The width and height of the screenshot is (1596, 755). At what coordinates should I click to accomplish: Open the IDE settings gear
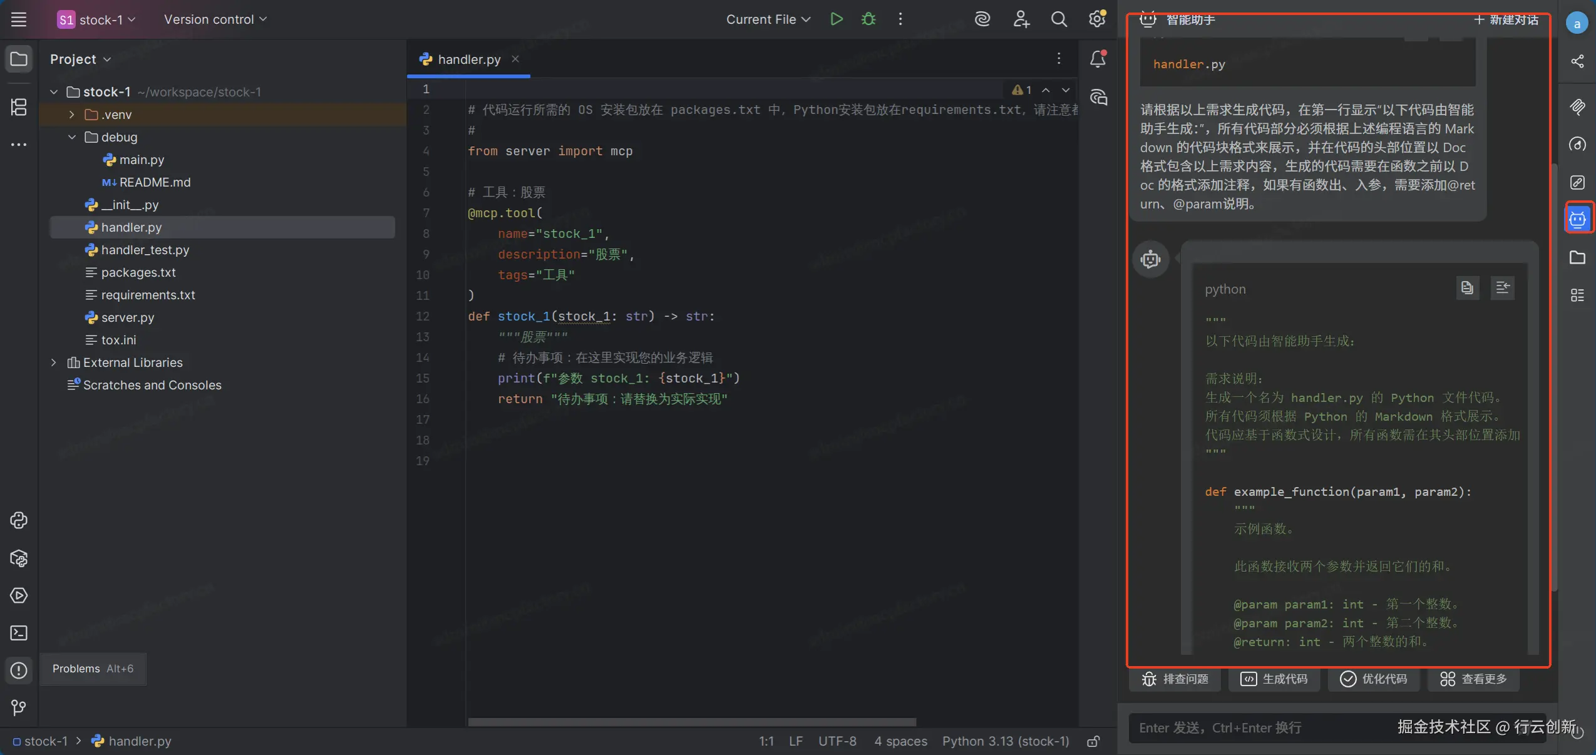pos(1097,19)
